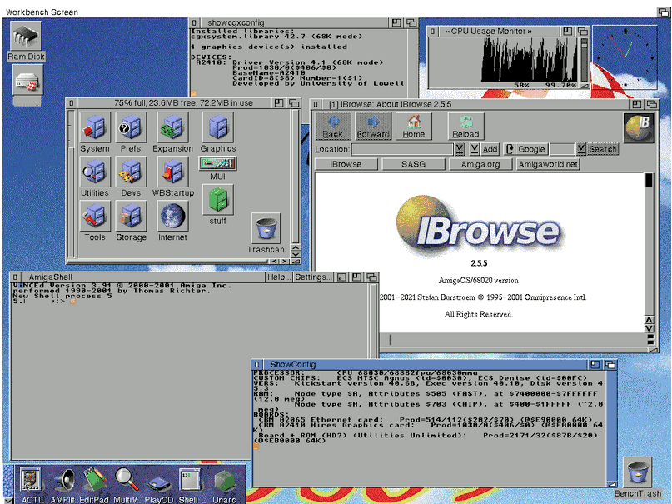The image size is (672, 504).
Task: Open the MUI drawer icon
Action: pos(217,165)
